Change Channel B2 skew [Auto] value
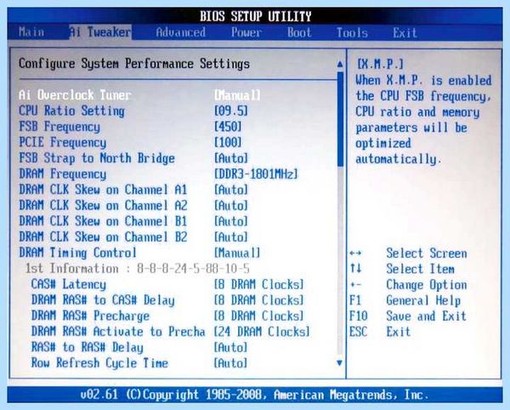This screenshot has width=510, height=410. [x=231, y=236]
